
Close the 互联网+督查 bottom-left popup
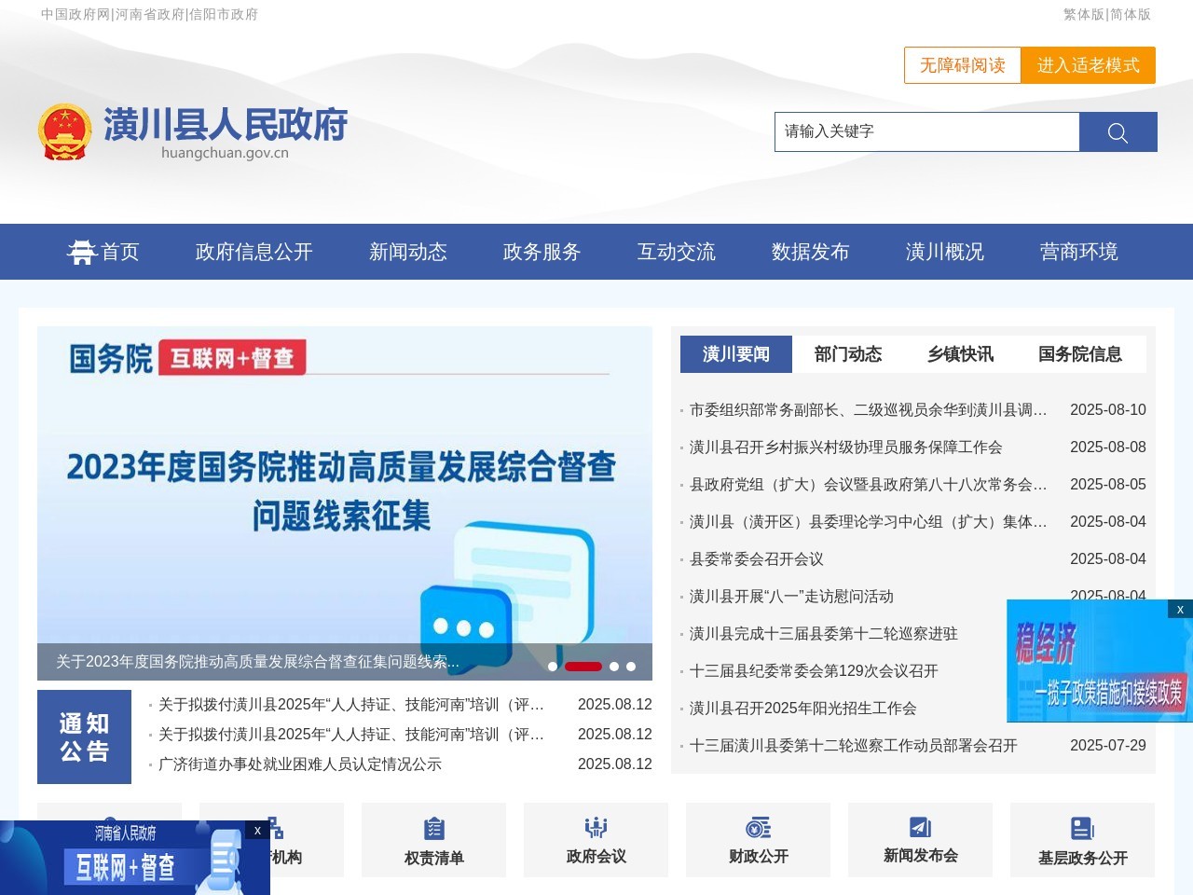258,830
